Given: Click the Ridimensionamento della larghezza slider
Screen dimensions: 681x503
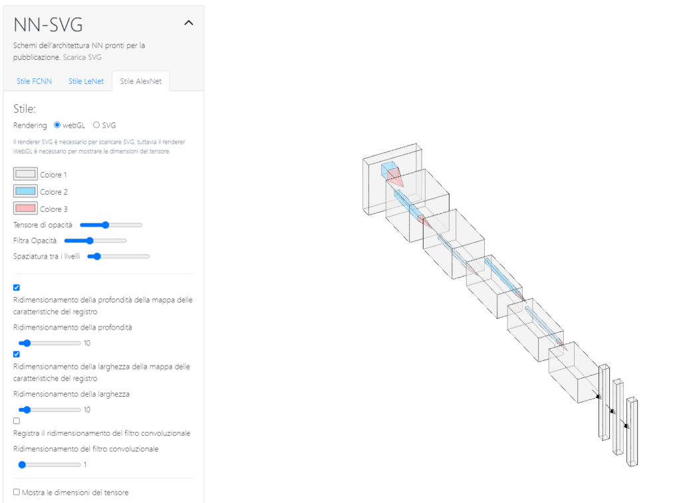Looking at the screenshot, I should tap(49, 410).
